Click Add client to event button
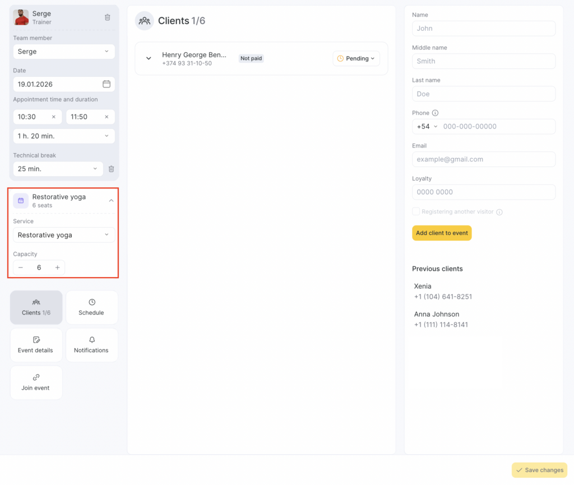Viewport: 574px width, 485px height. 442,233
